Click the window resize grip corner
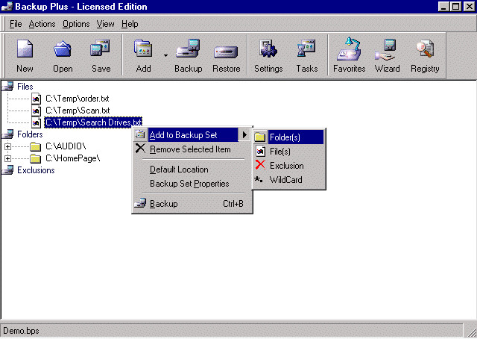The image size is (477, 339). [x=470, y=332]
